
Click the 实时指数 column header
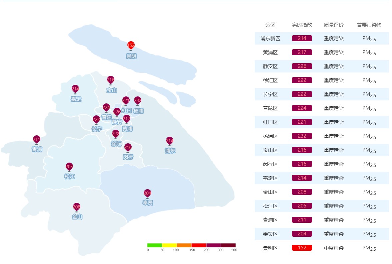[x=302, y=25]
